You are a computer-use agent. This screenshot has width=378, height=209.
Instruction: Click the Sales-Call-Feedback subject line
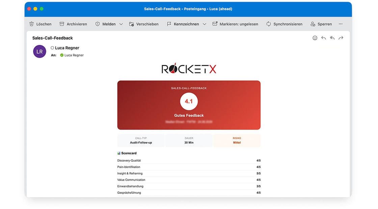pyautogui.click(x=53, y=38)
